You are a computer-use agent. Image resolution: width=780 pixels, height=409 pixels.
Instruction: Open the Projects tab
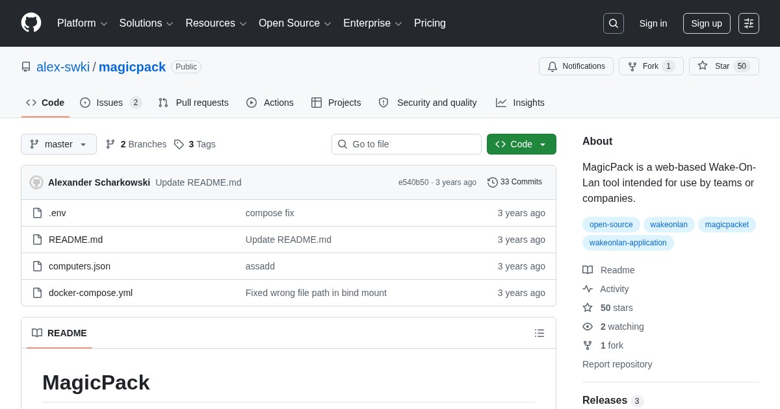(x=336, y=103)
